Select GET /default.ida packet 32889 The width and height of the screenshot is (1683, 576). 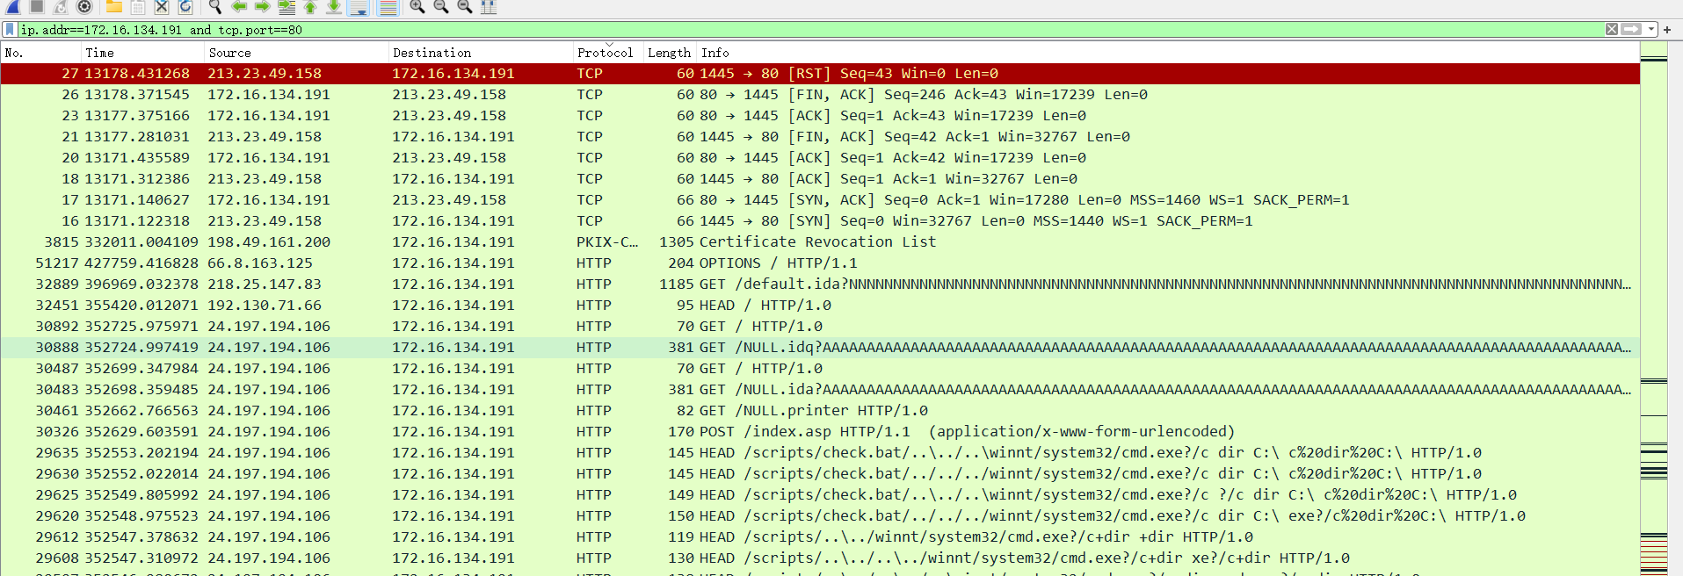[x=820, y=284]
